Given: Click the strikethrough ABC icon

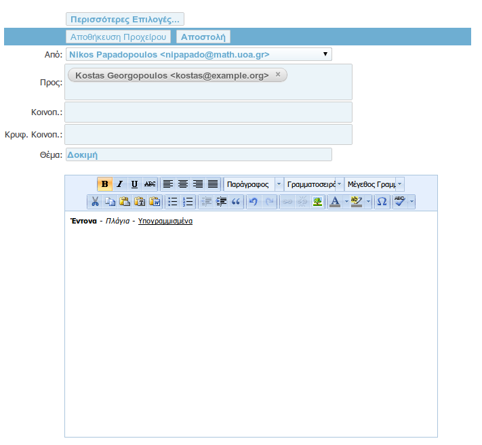Looking at the screenshot, I should click(150, 184).
